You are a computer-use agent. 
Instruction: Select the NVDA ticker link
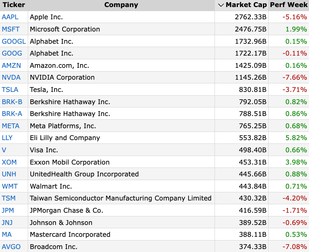(11, 77)
